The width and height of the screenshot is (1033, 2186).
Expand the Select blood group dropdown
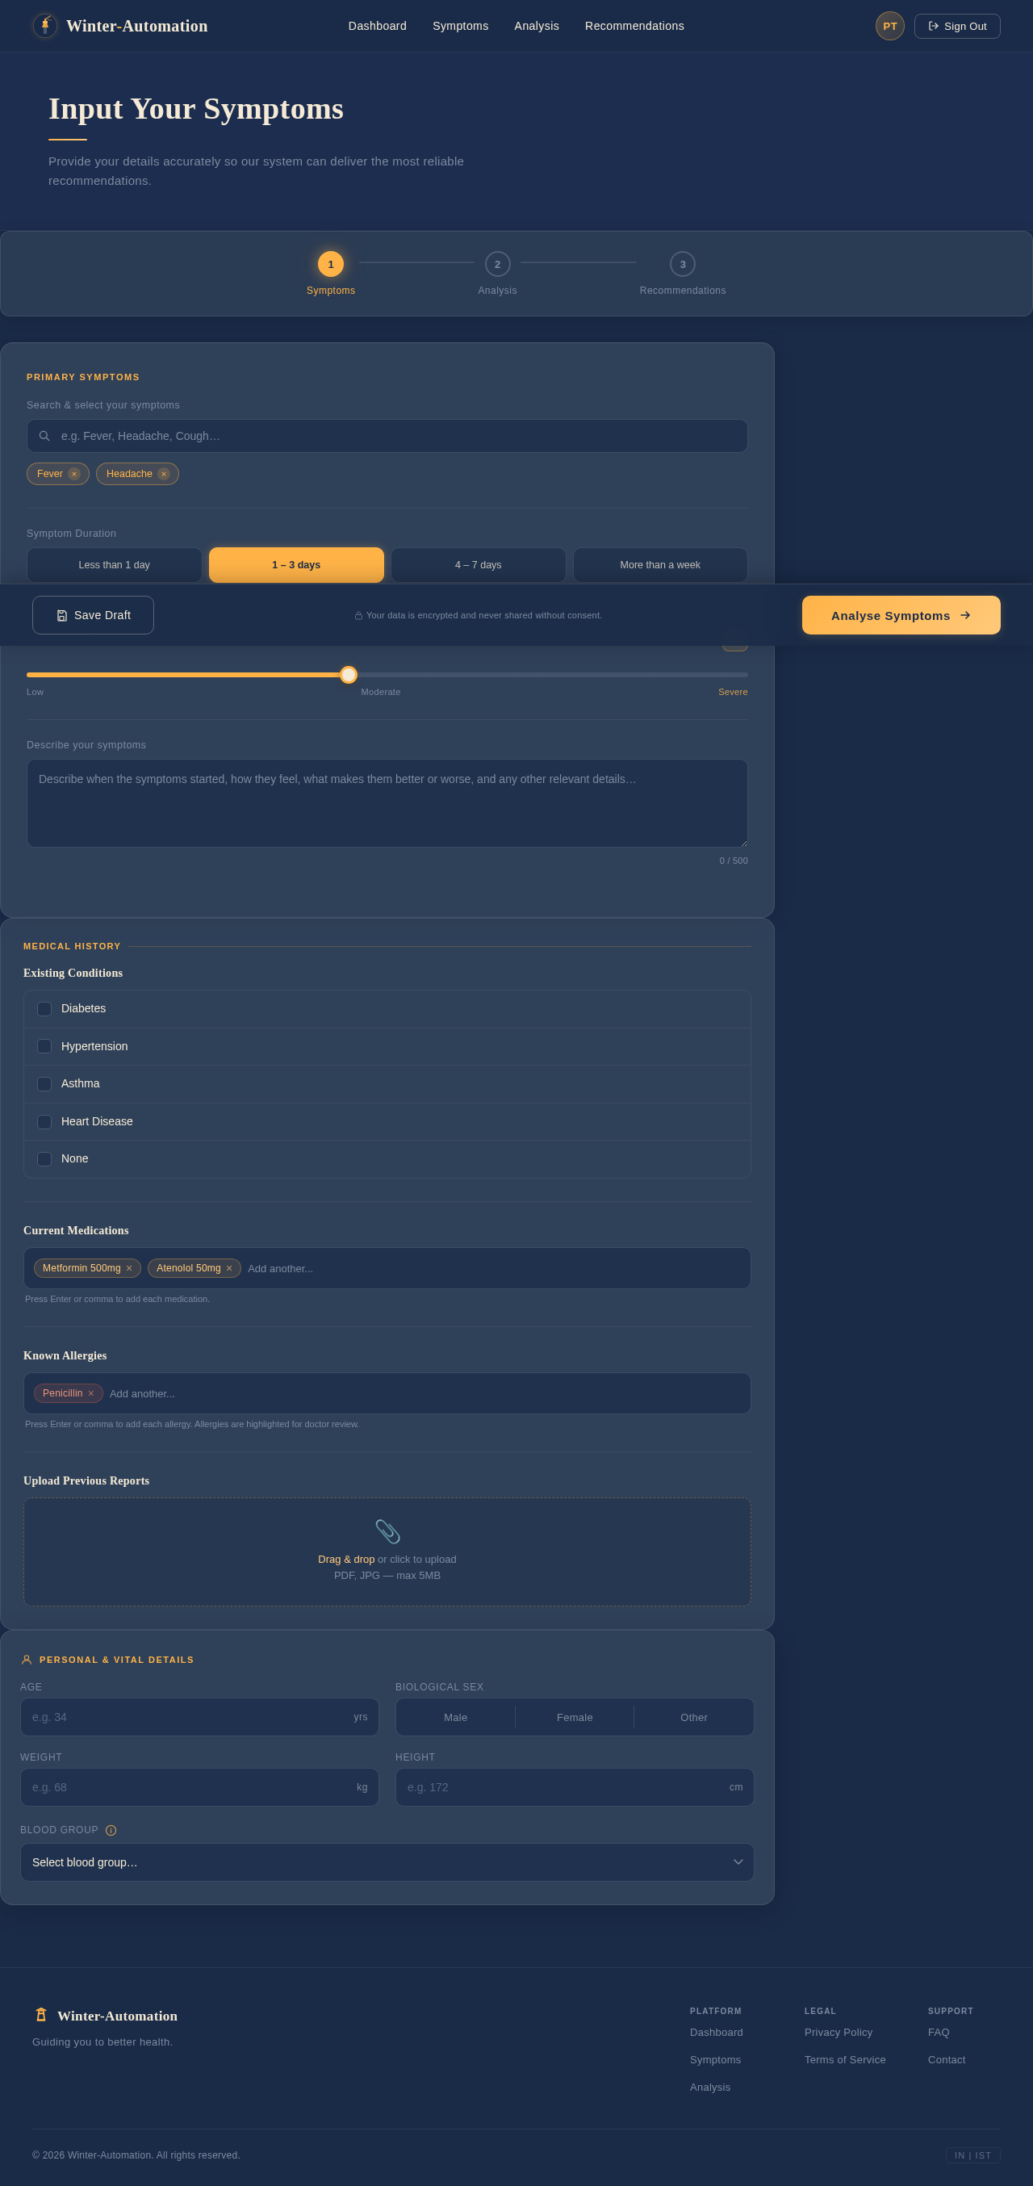point(387,1861)
